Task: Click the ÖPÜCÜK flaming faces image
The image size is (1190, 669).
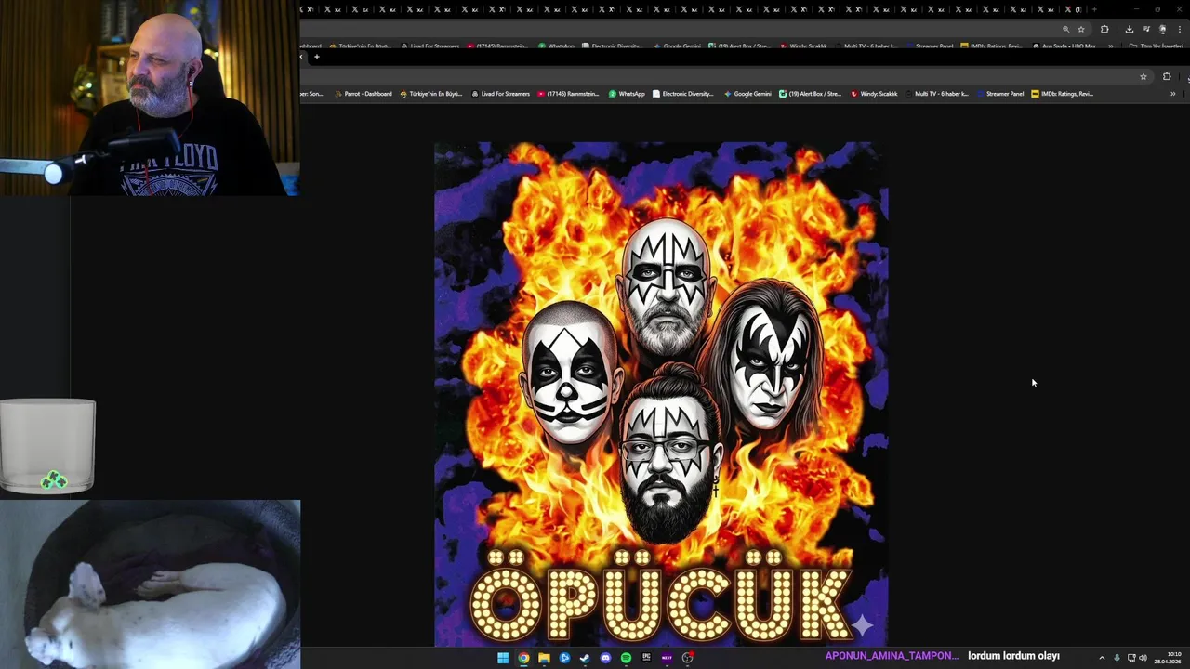Action: tap(661, 394)
